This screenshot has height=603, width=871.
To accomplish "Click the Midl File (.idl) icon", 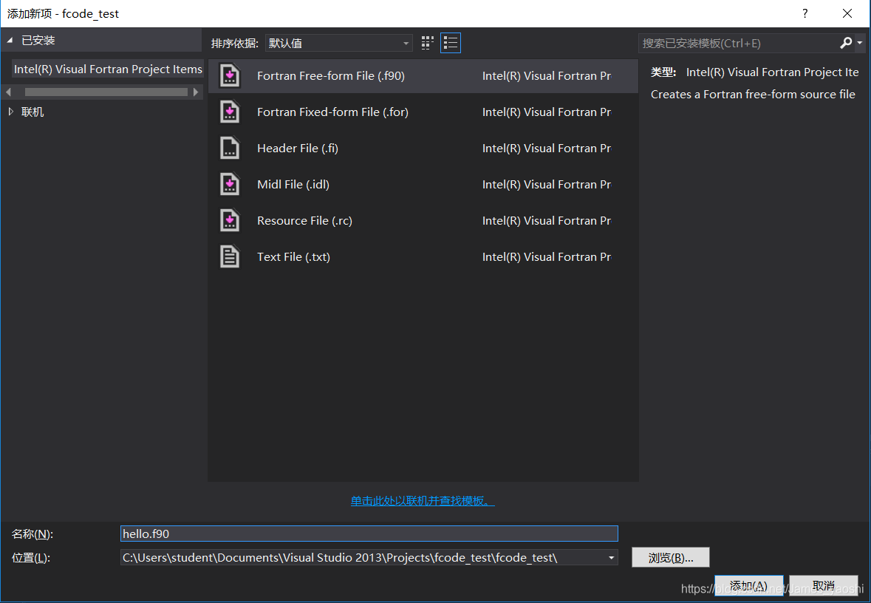I will 230,184.
